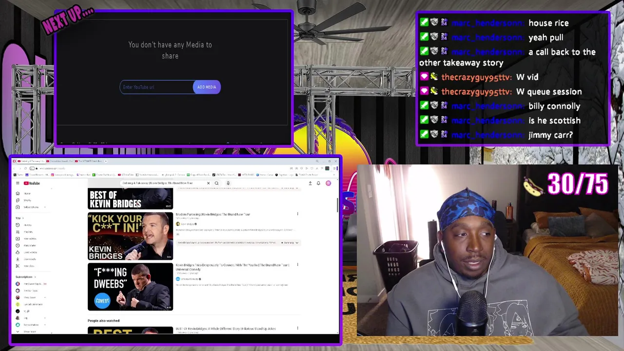Open the F***ING DWEEBS thumbnail
Viewport: 624px width, 351px height.
pos(130,287)
